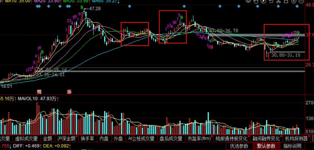Click the 优选参数 button
314x150 pixels.
click(239, 146)
